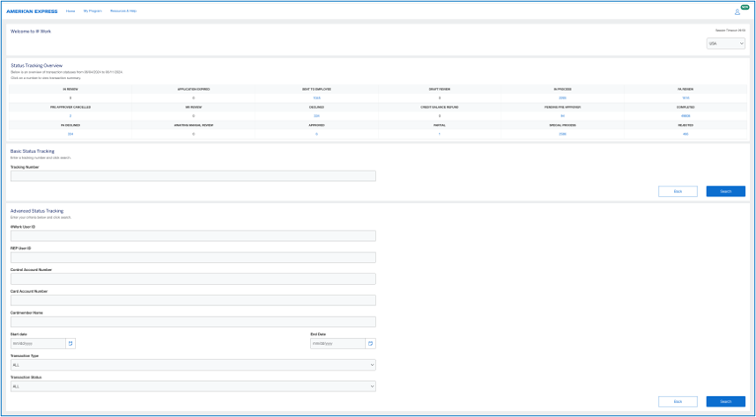
Task: Click the Control Account Number field
Action: [193, 279]
